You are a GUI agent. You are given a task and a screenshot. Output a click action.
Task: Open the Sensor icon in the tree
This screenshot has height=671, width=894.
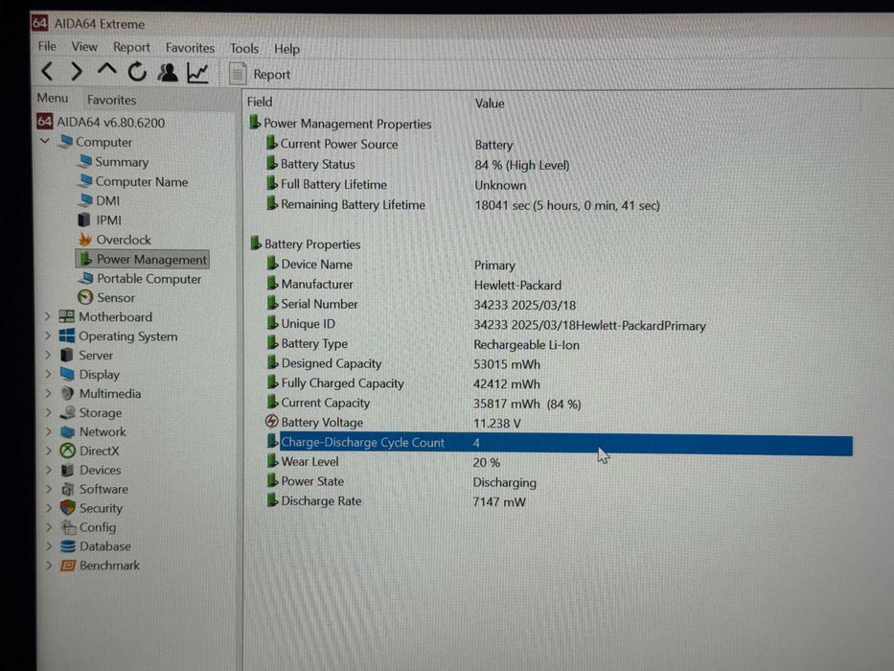click(85, 297)
